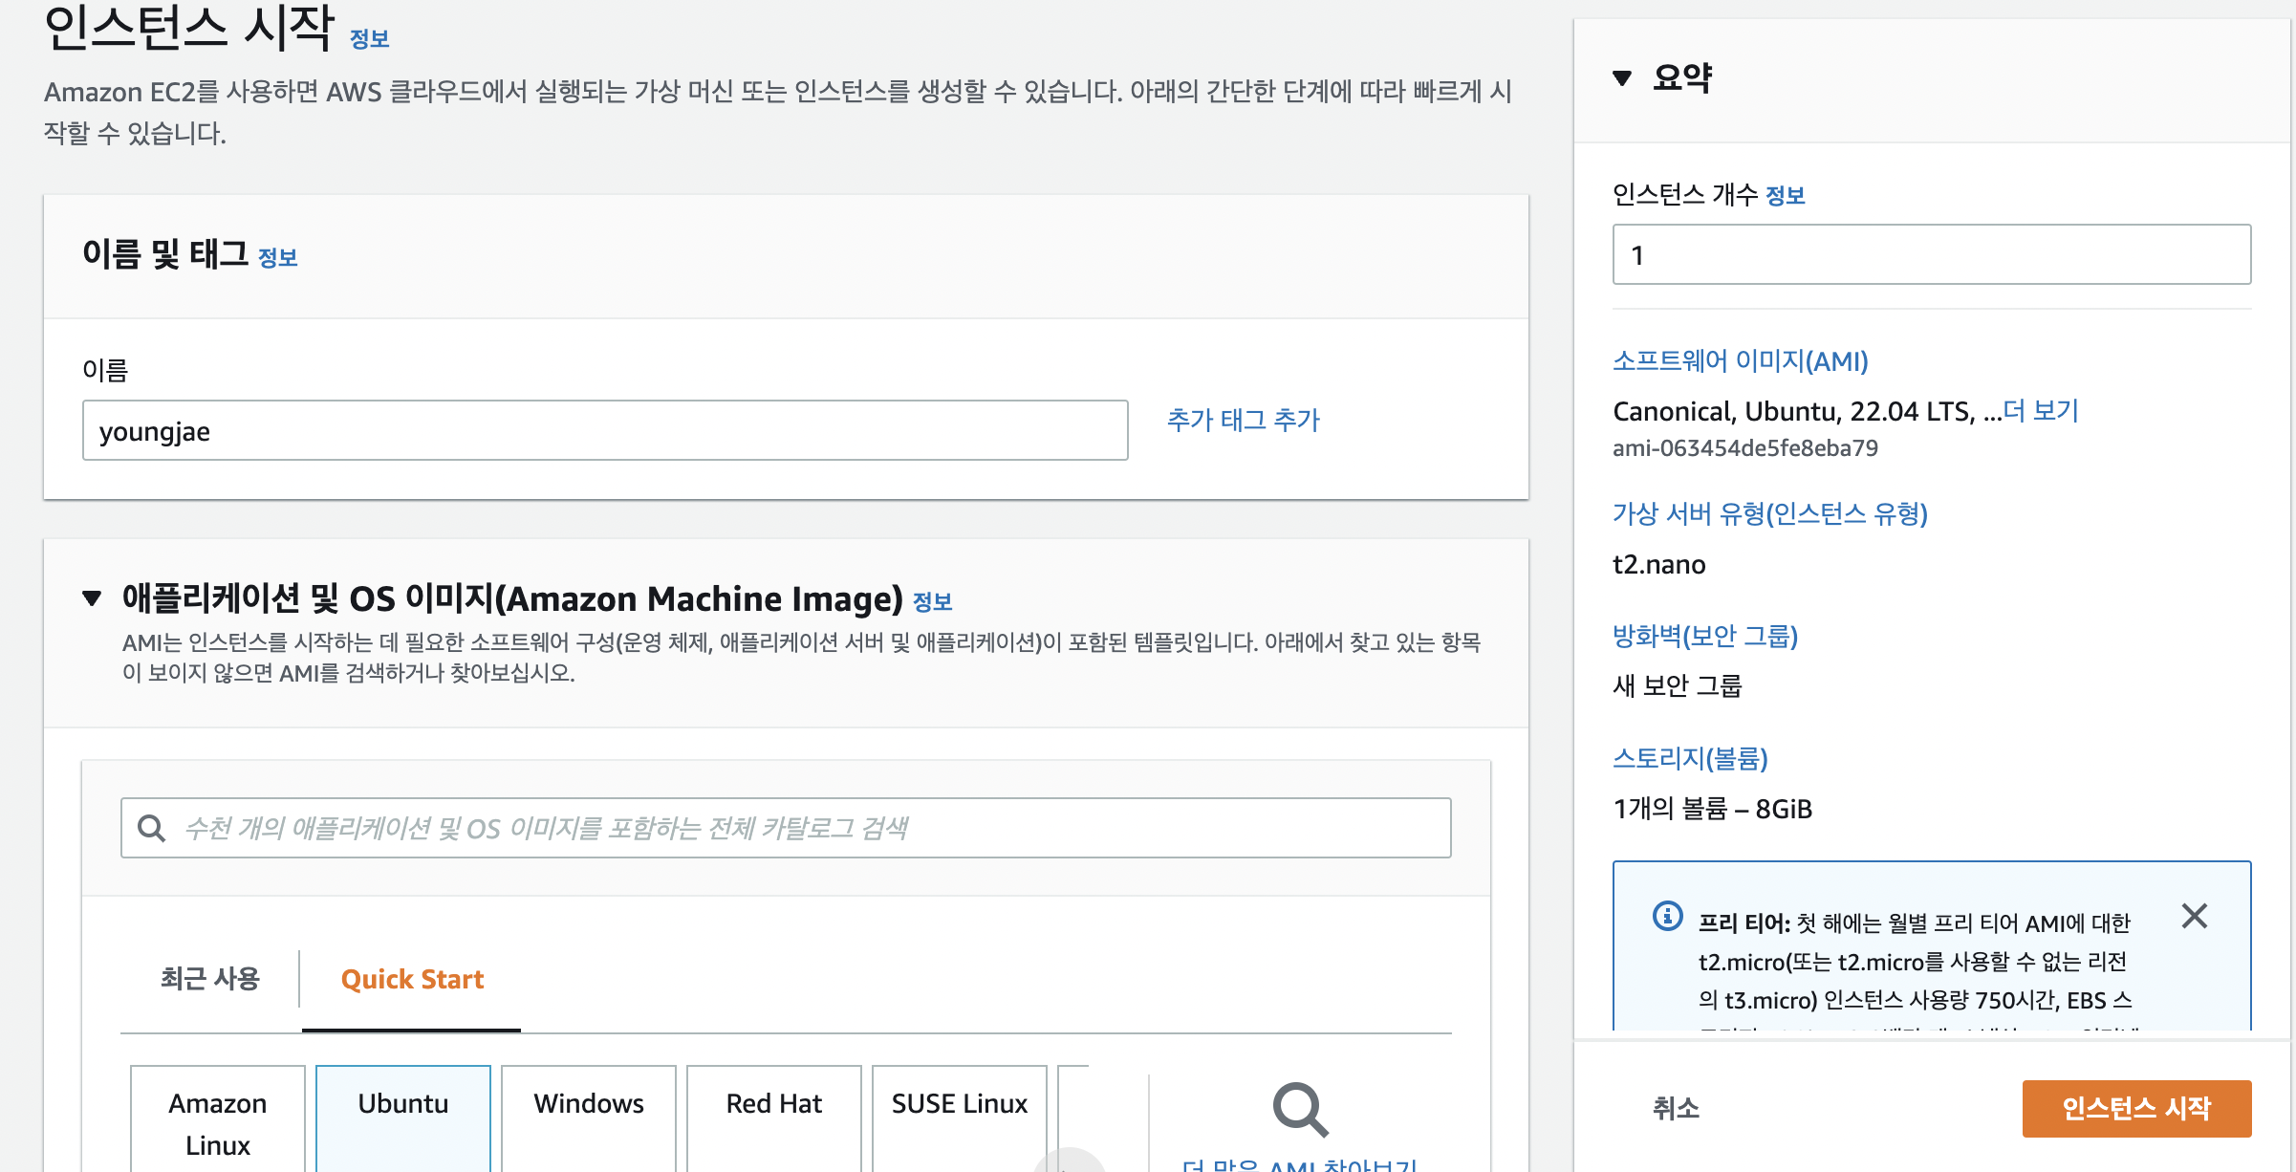
Task: Click the large AMI browse magnifier icon
Action: (x=1300, y=1109)
